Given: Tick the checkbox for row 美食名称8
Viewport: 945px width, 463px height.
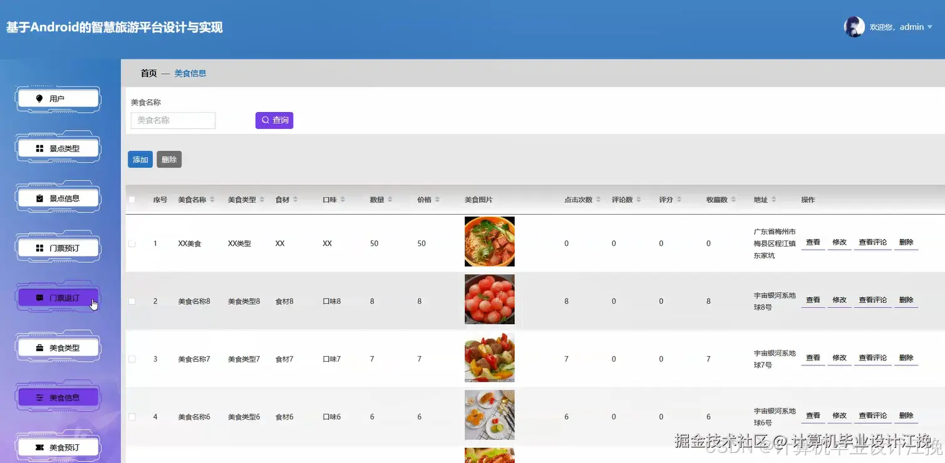Looking at the screenshot, I should (x=132, y=301).
